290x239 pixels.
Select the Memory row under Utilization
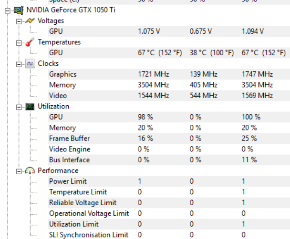(169, 128)
